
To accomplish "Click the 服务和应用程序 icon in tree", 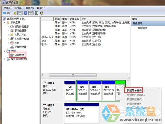I will [x=8, y=59].
